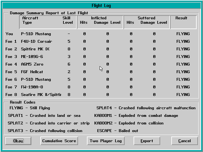
Task: Click 'SPLAT2 - Crashed into carrier or strip'
Action: [x=49, y=123]
